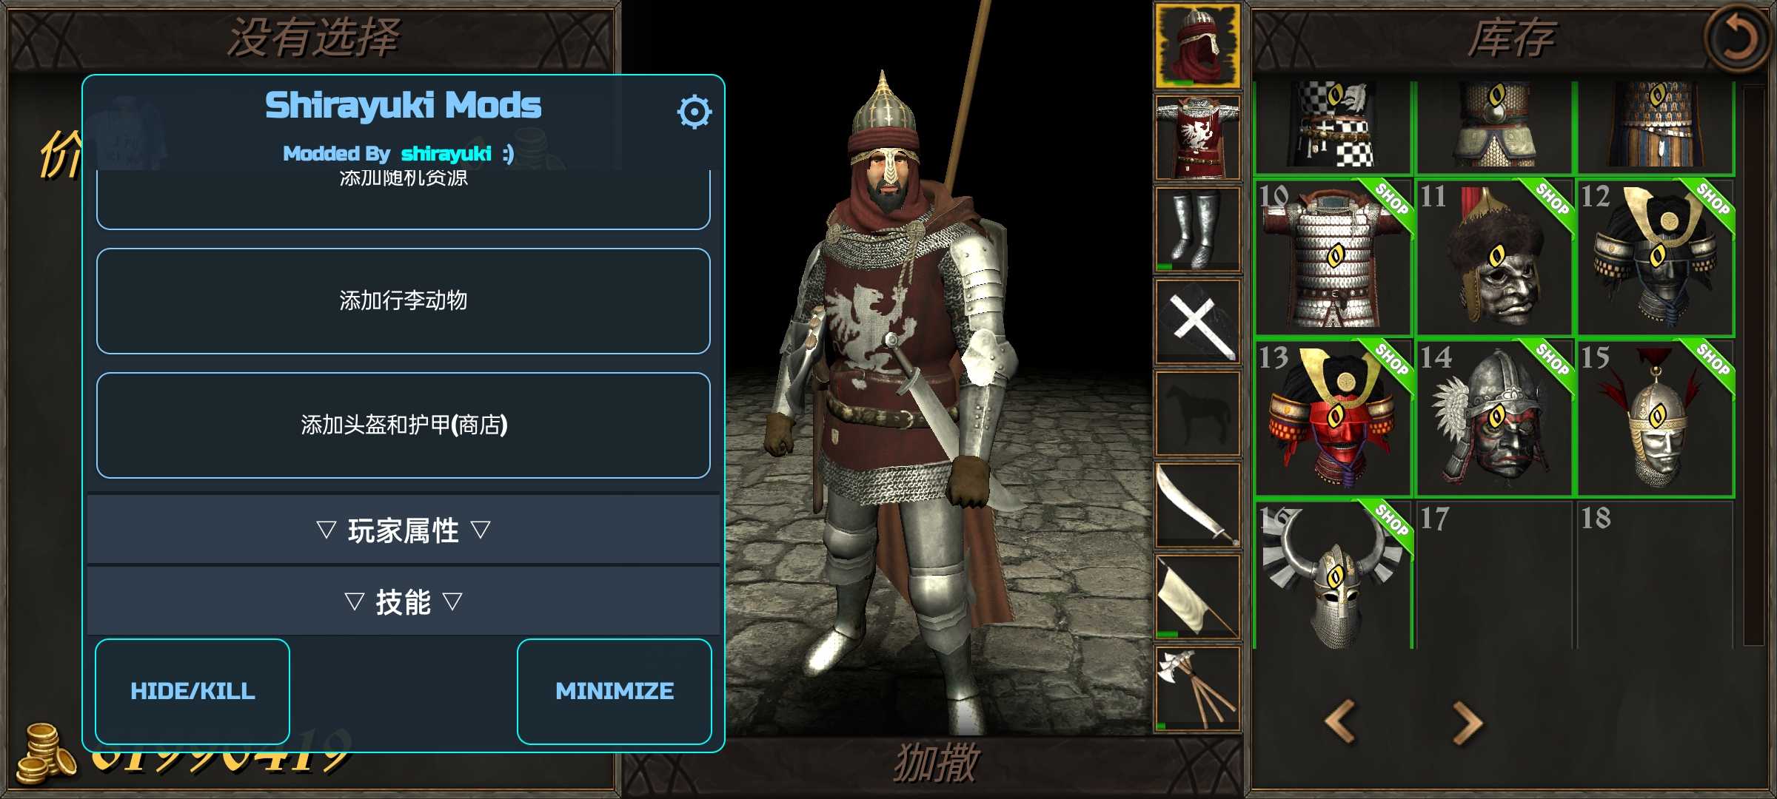This screenshot has height=799, width=1777.
Task: Click the 添加头盔和护甲(商店) button
Action: point(404,425)
